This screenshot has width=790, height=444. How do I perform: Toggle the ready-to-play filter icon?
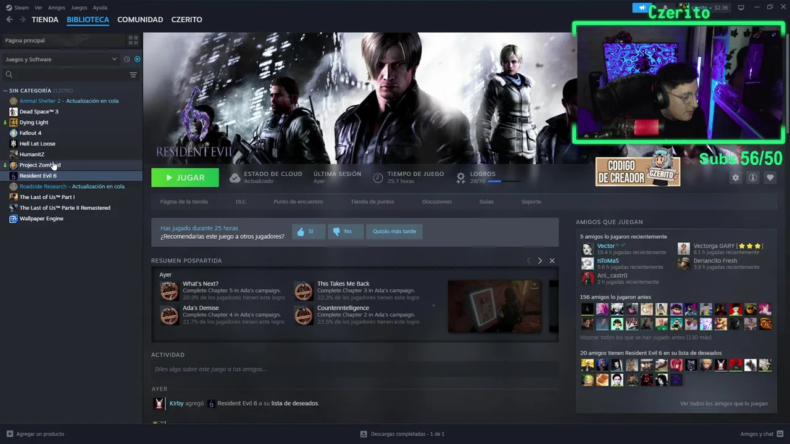coord(138,59)
